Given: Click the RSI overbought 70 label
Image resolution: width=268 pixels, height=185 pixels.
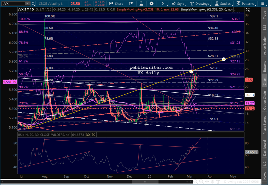Looking at the screenshot, I should [x=93, y=135].
